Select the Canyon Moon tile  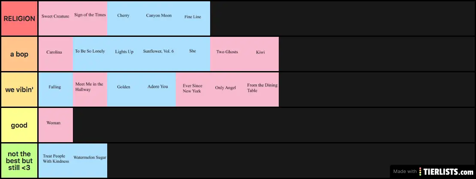[x=159, y=18]
